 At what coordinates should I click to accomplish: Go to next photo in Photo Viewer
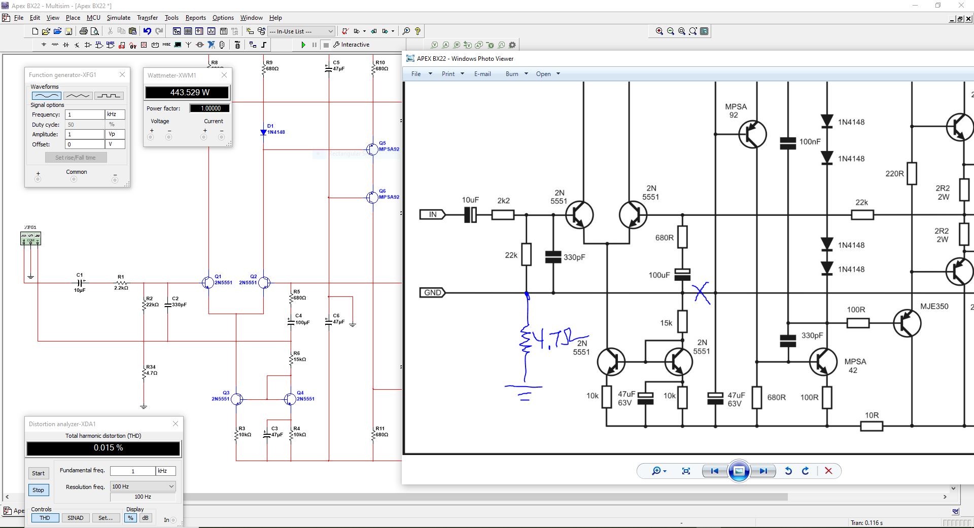pos(763,471)
